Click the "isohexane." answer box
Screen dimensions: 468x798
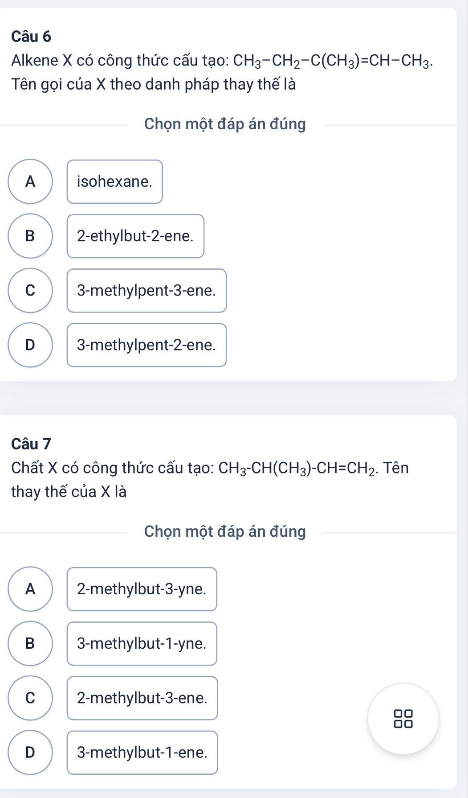(114, 181)
